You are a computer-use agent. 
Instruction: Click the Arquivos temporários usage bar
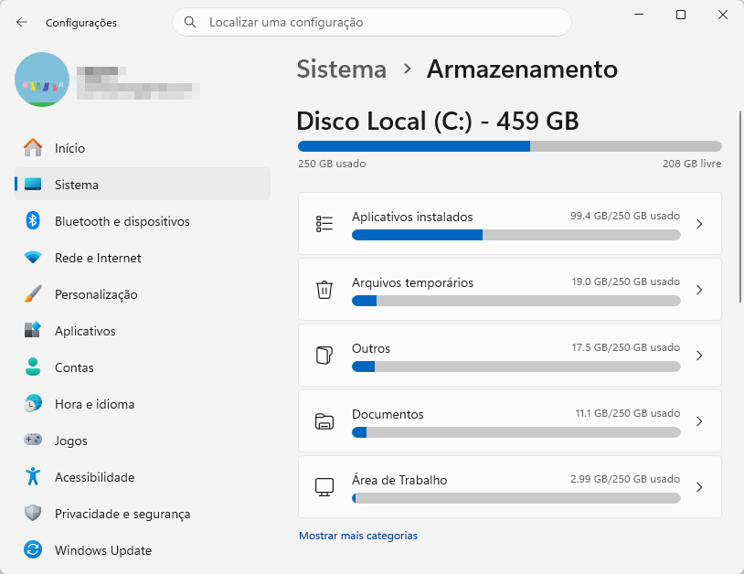coord(516,301)
